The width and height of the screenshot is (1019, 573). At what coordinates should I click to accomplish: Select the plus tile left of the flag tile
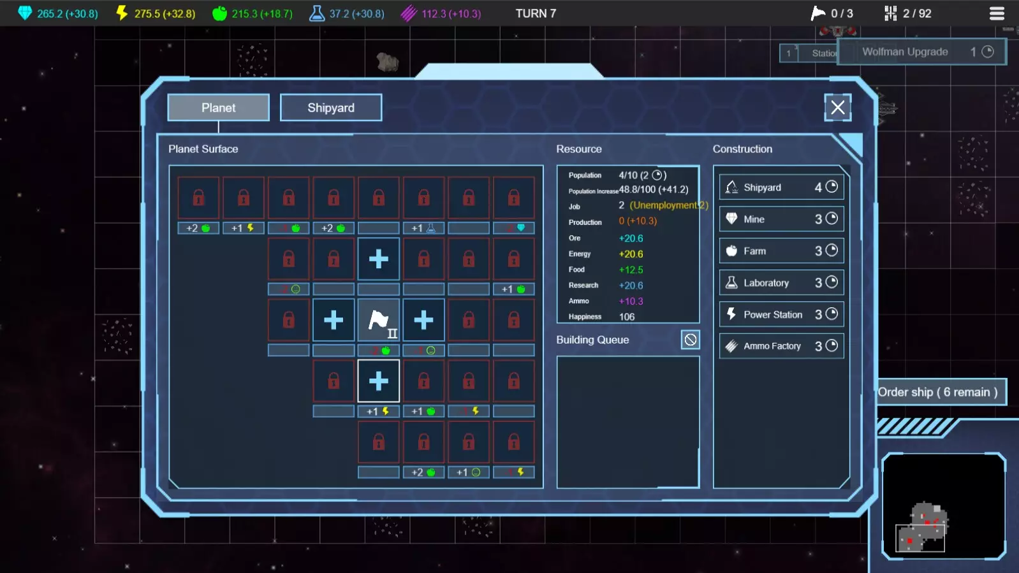coord(334,320)
